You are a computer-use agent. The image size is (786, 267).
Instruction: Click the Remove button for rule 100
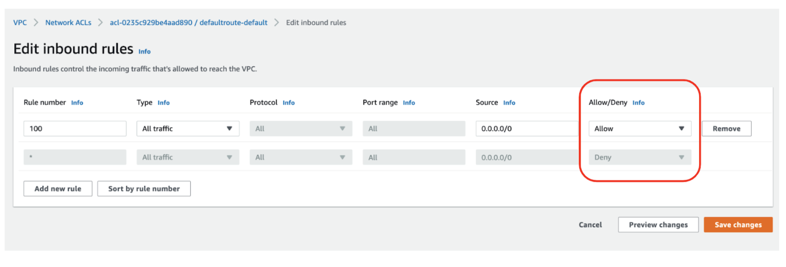tap(726, 128)
